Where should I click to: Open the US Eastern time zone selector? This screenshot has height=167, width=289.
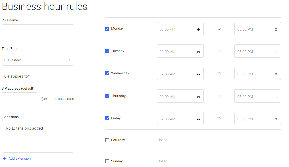pos(38,59)
